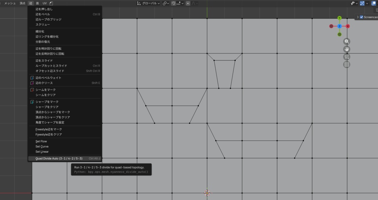The image size is (378, 200).
Task: Select 辺をスライド
Action: pos(65,61)
